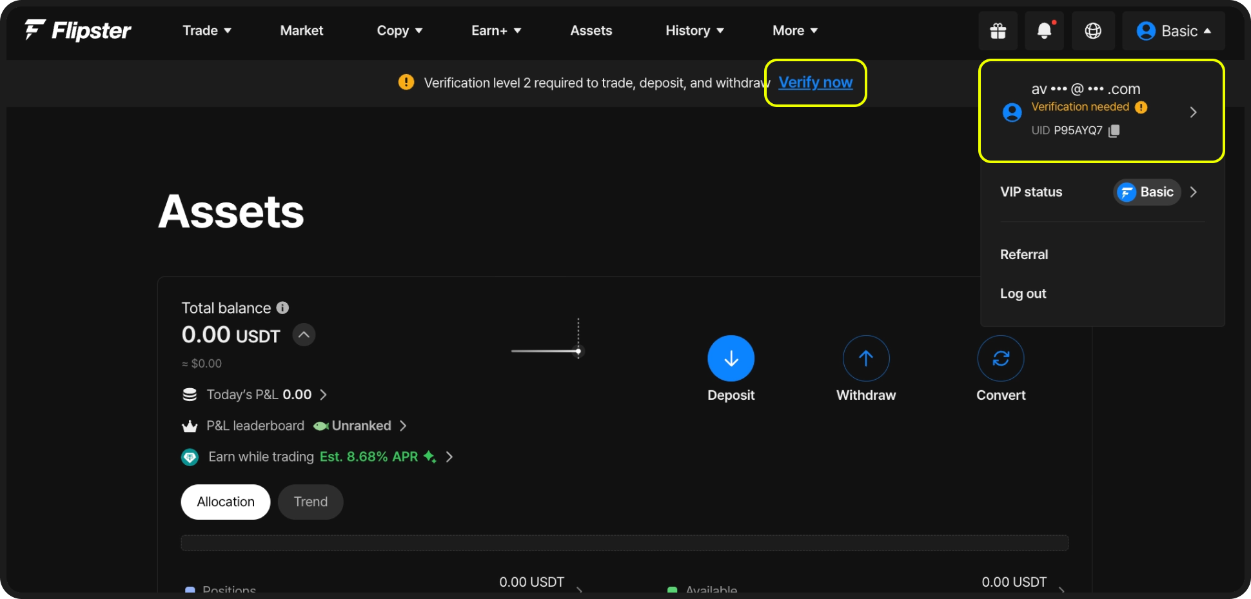Switch to the Trend tab
Image resolution: width=1251 pixels, height=599 pixels.
[311, 502]
